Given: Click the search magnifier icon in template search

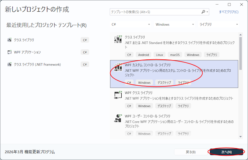Looking at the screenshot, I should [x=203, y=12].
